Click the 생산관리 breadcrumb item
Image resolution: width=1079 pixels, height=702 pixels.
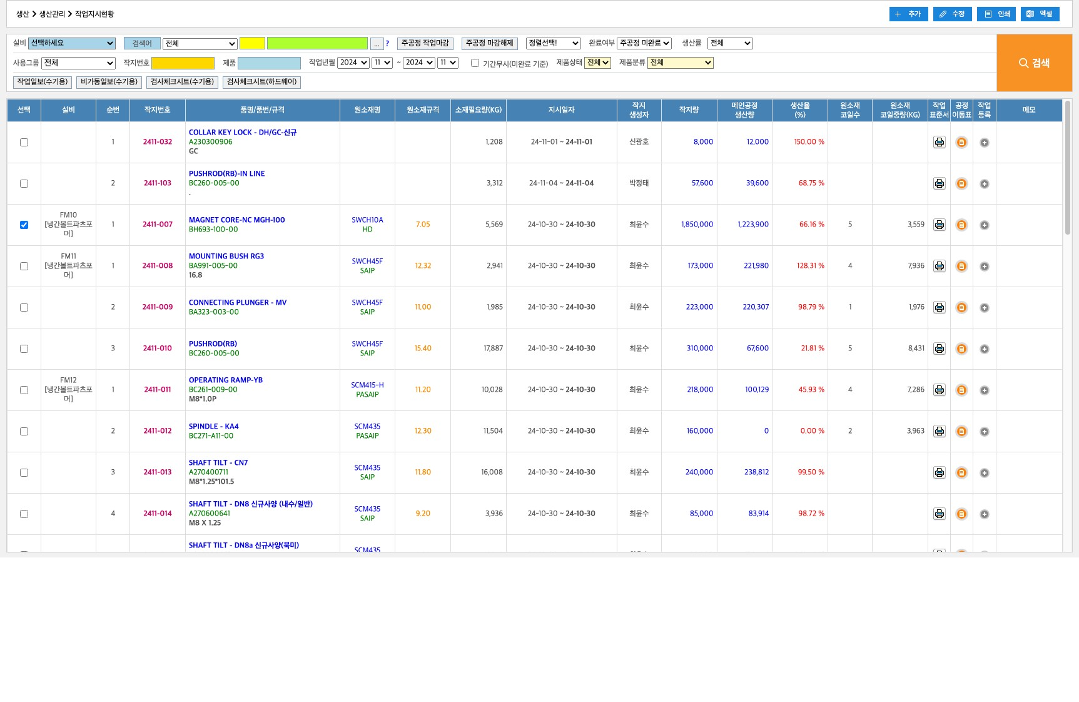point(52,14)
